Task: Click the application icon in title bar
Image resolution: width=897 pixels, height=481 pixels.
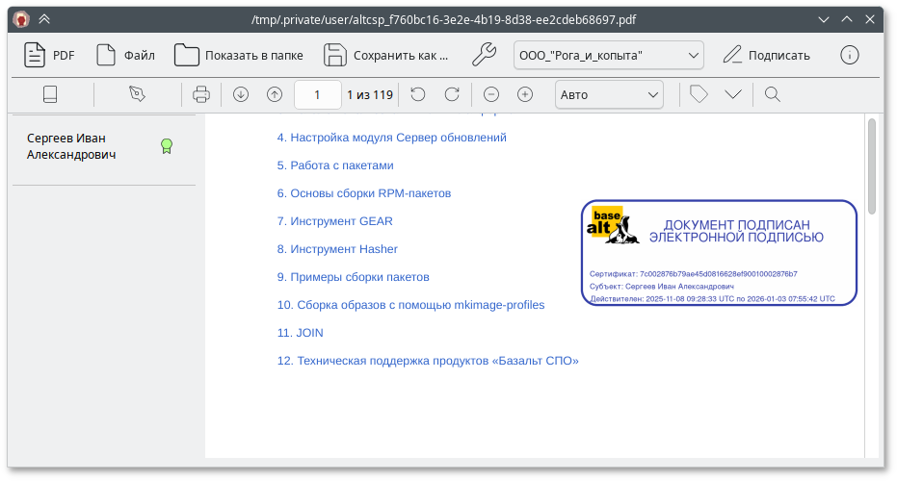Action: 21,20
